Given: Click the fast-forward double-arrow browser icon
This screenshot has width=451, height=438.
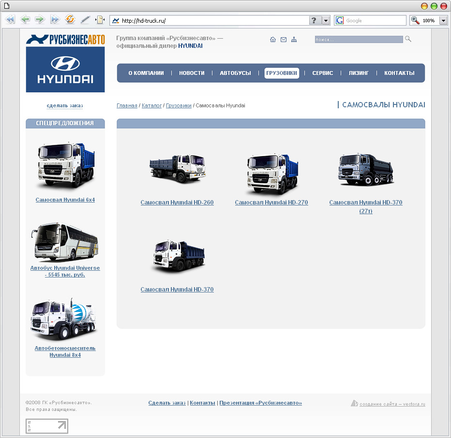Looking at the screenshot, I should [55, 19].
